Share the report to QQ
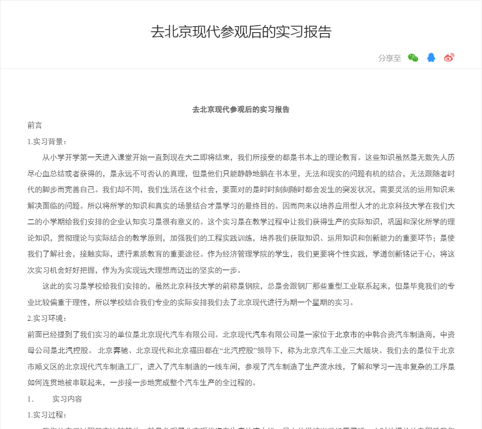Viewport: 482px width, 429px height. [x=431, y=57]
